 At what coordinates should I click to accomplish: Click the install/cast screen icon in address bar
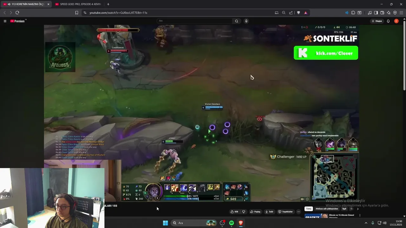277,13
